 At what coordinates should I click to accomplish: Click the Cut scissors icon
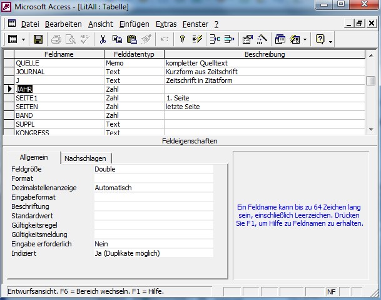[x=103, y=39]
